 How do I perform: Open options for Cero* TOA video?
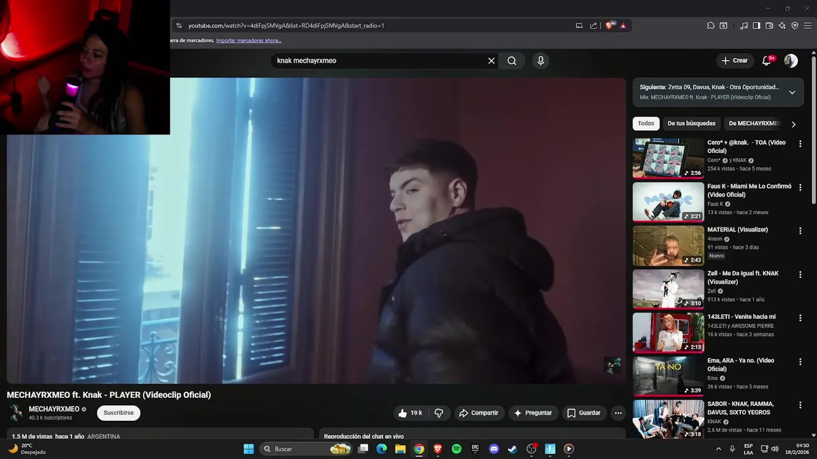click(800, 144)
